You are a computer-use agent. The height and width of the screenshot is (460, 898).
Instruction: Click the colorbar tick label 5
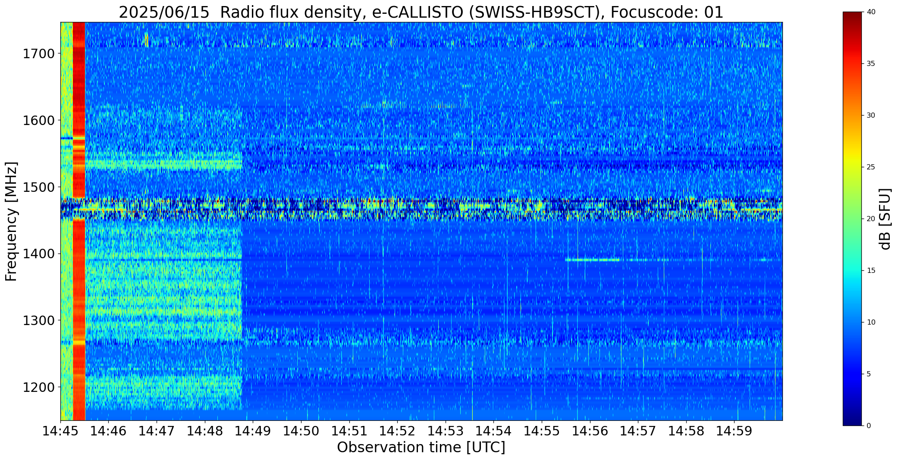click(x=868, y=374)
